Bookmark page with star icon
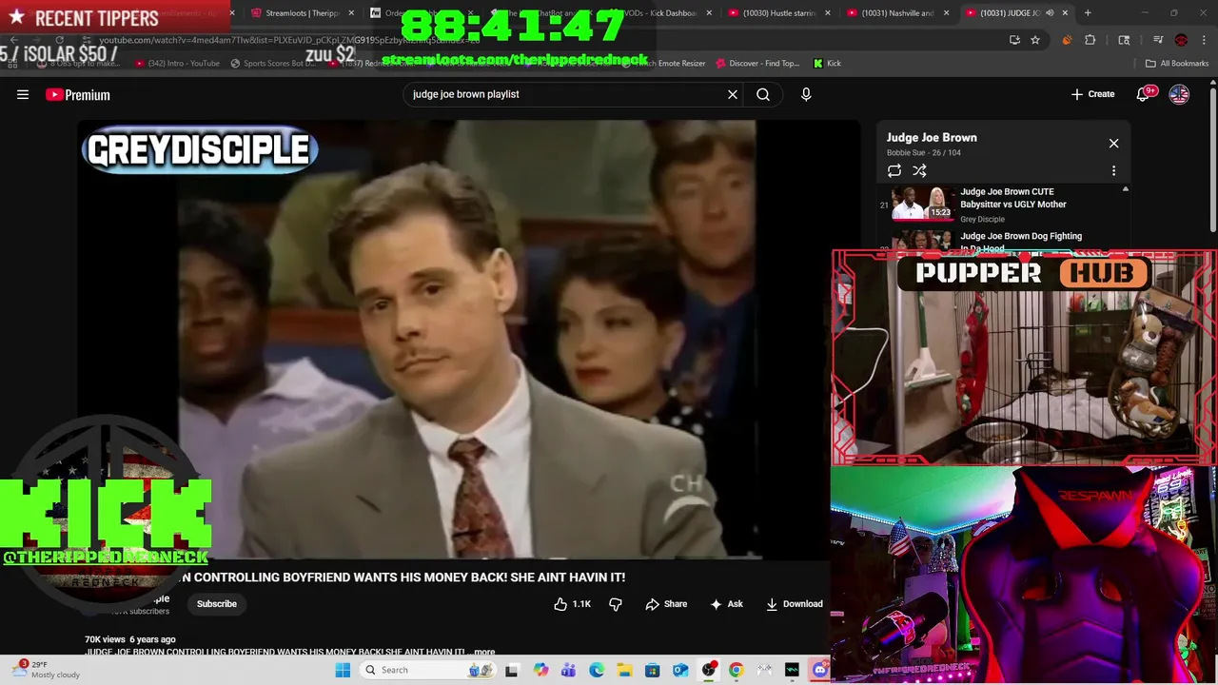Viewport: 1218px width, 685px height. point(1035,40)
